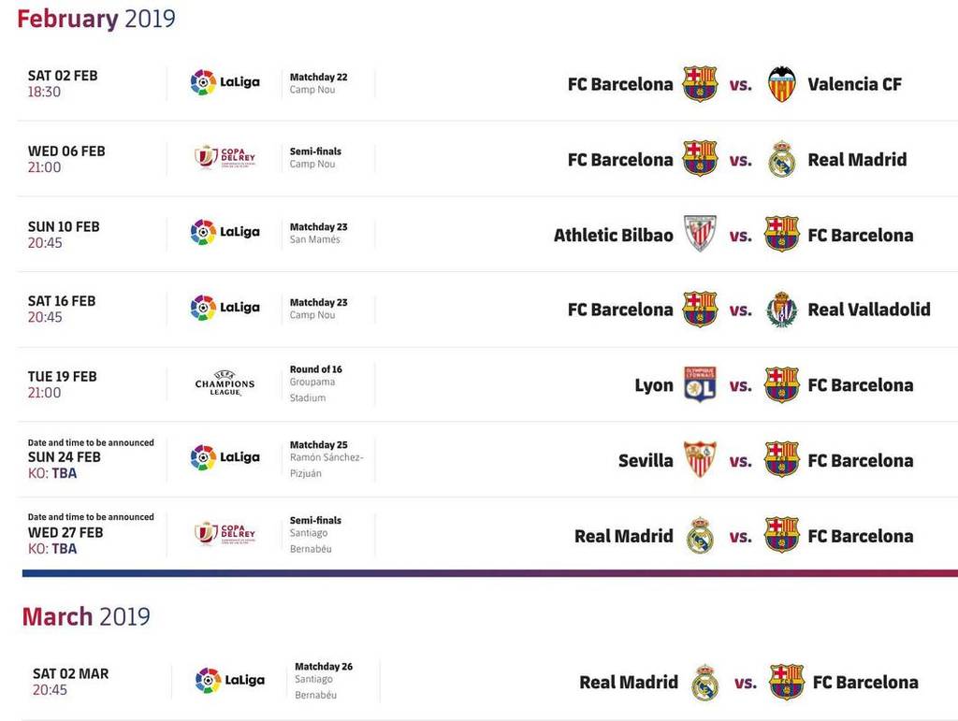
Task: Select the SAT 02 MAR 20:45 date entry
Action: (71, 682)
